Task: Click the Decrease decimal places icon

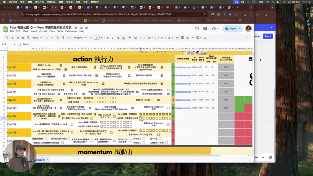Action: pos(57,38)
